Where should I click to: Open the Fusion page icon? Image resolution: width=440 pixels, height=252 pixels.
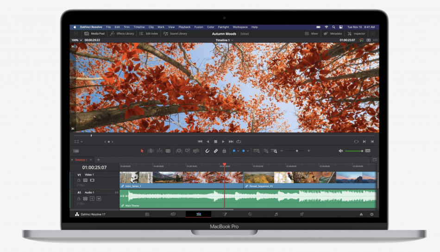coord(225,214)
